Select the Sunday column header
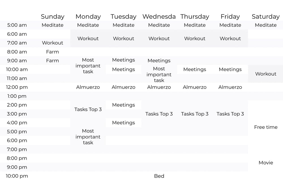The height and width of the screenshot is (188, 283). [53, 16]
